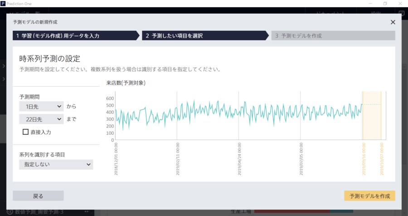Go to step 1 学習用データを入力
The height and width of the screenshot is (216, 408).
tap(75, 36)
